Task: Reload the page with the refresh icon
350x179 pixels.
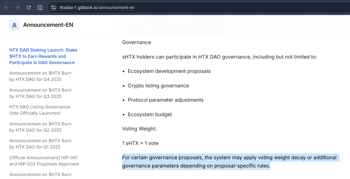Action: [29, 8]
